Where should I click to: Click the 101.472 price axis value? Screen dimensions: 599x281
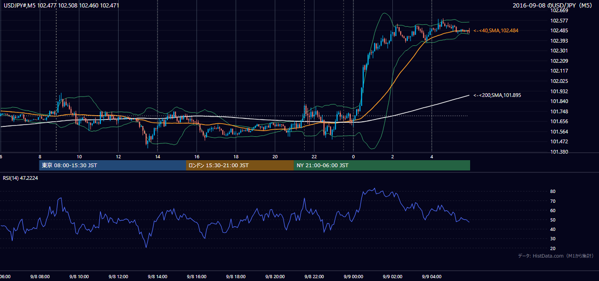click(559, 142)
